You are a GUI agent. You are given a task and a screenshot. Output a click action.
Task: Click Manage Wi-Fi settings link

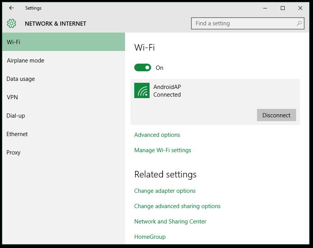tap(163, 150)
